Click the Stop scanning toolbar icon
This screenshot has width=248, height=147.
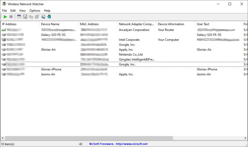(x=11, y=17)
